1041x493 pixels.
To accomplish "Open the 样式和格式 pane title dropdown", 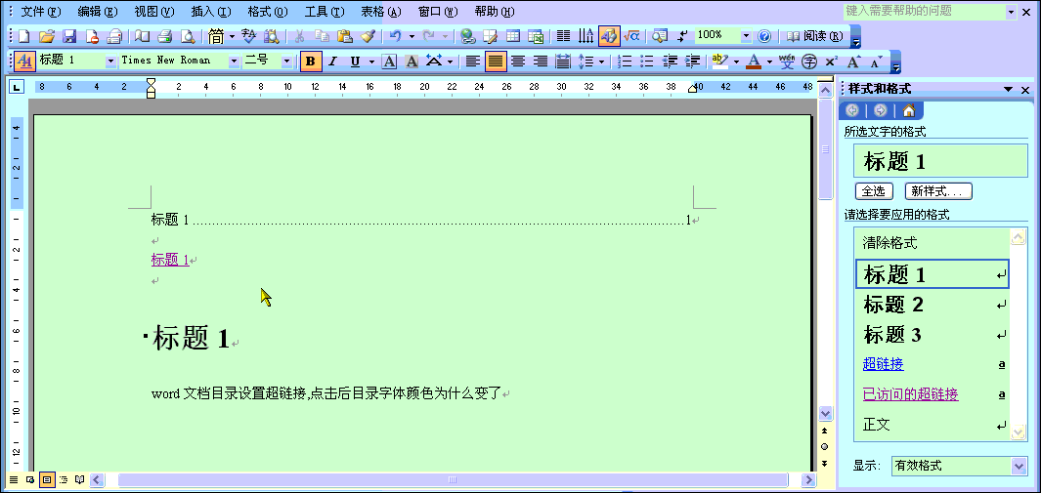I will (1009, 90).
